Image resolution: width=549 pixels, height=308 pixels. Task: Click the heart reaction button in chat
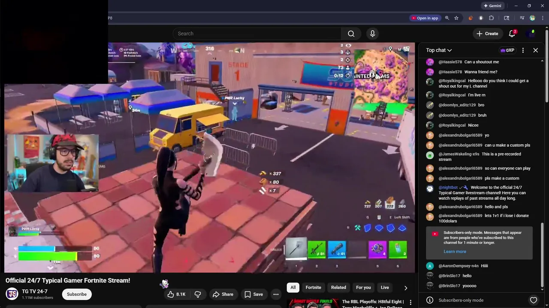tap(534, 300)
